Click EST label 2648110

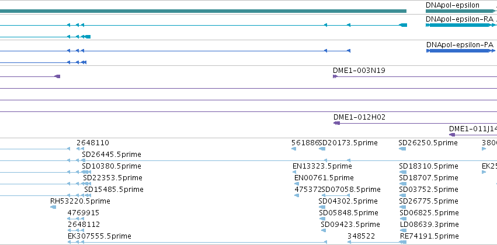point(92,143)
